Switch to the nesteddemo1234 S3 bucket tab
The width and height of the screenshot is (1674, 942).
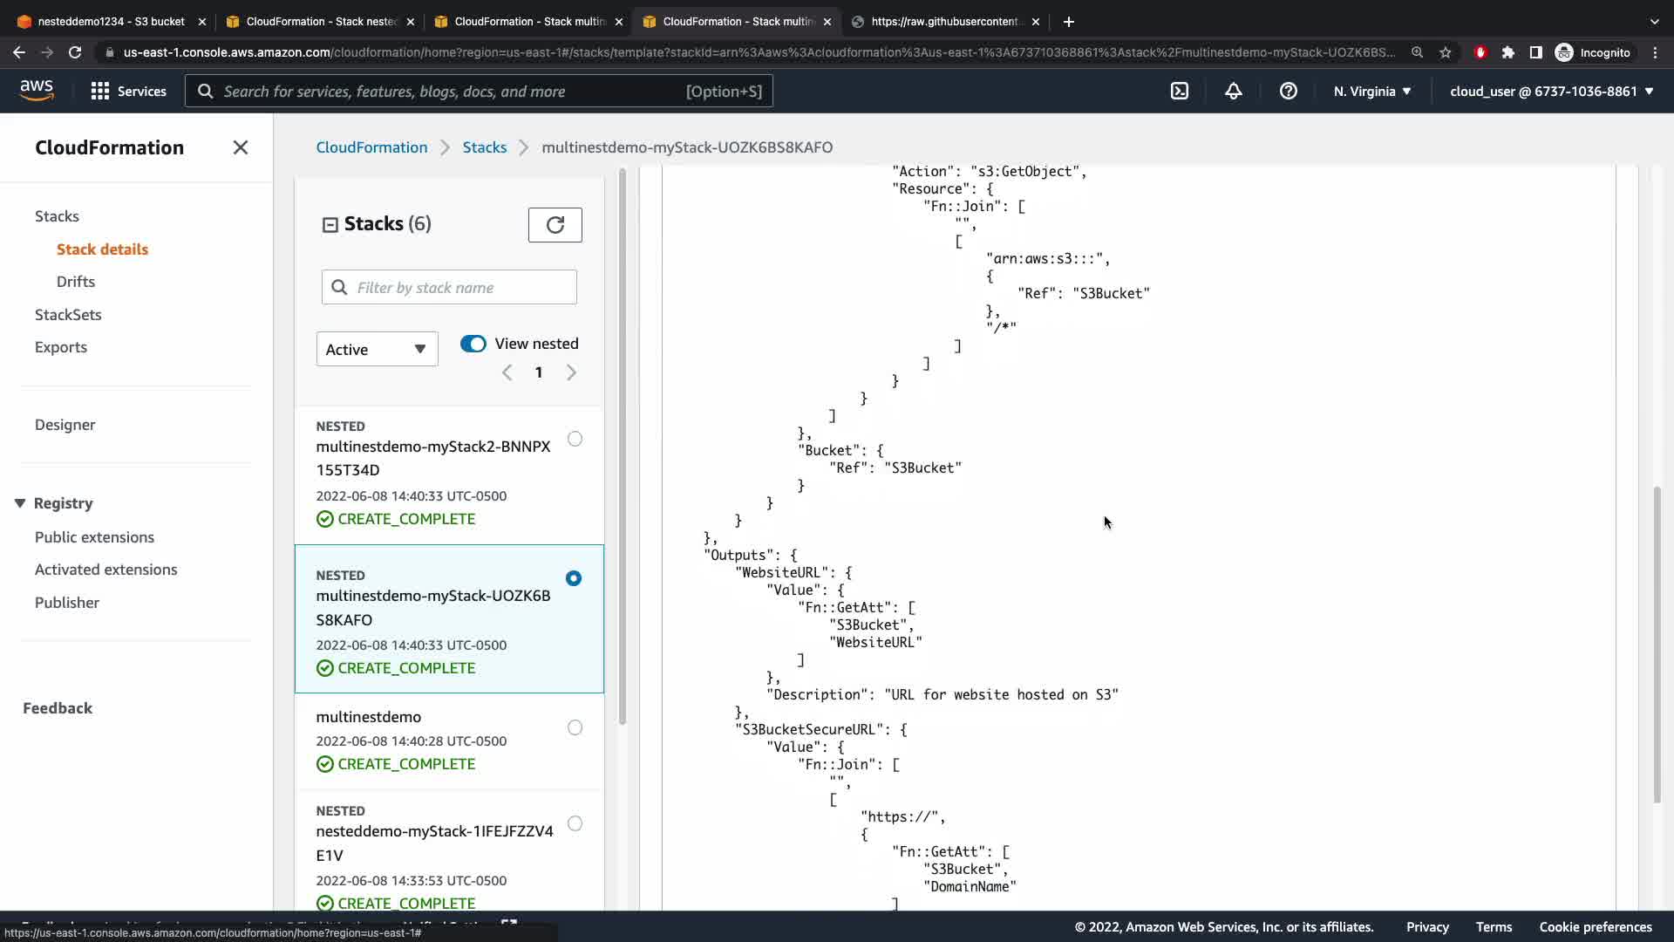coord(111,21)
